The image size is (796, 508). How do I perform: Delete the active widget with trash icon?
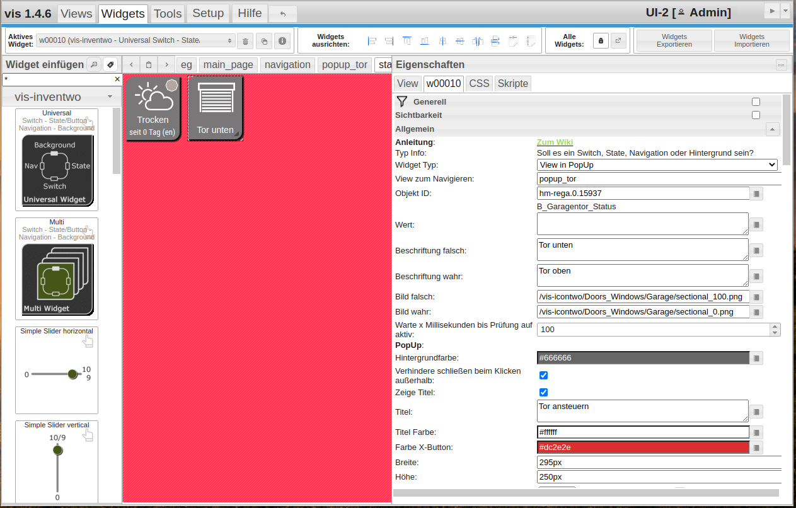[246, 42]
